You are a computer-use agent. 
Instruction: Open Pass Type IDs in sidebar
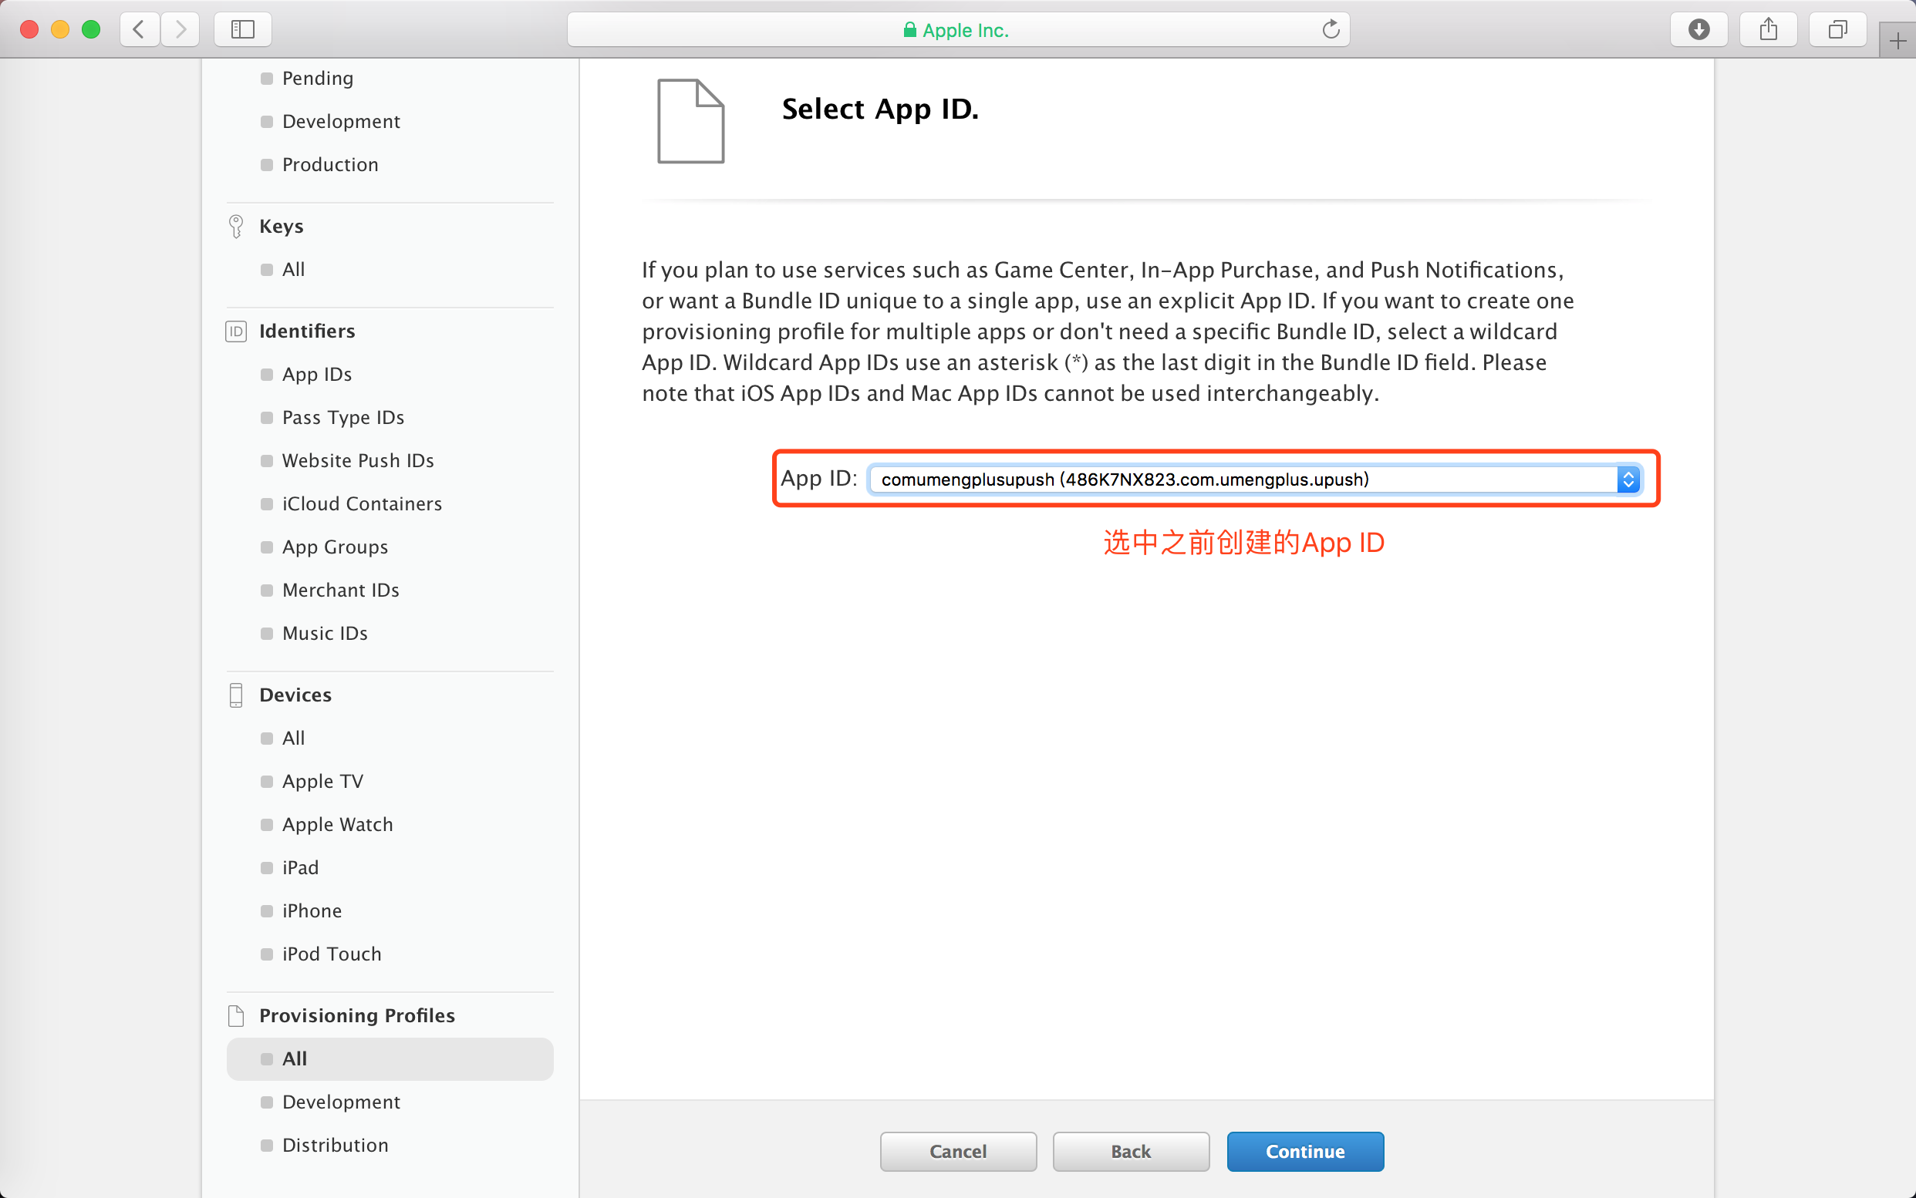[x=343, y=418]
